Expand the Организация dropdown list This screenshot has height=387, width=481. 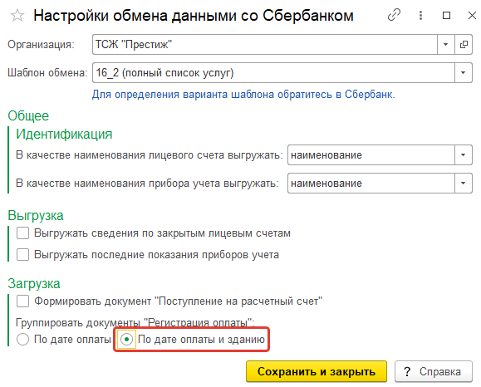[446, 45]
